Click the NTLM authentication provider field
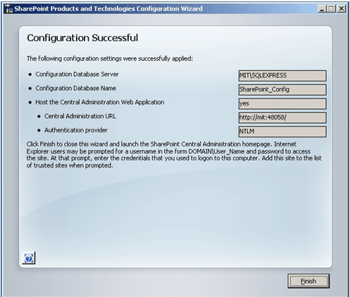Viewport: 350px width, 297px height. click(x=282, y=132)
